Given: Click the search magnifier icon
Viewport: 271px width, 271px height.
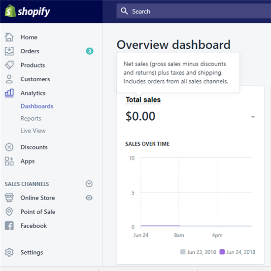Looking at the screenshot, I should coord(124,11).
